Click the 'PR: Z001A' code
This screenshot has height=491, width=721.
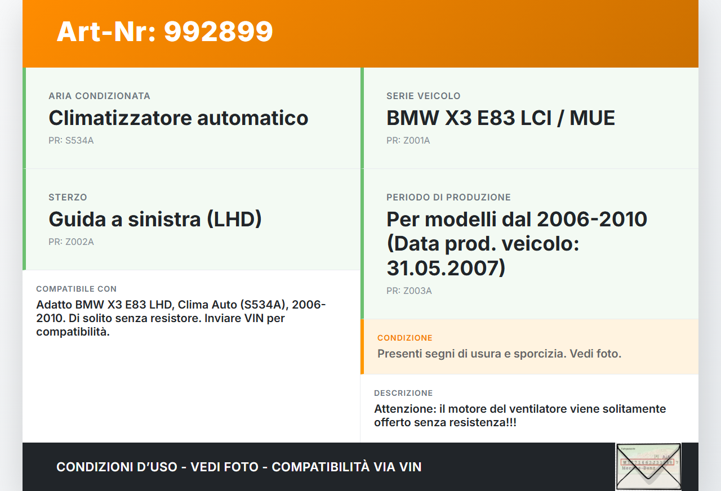[x=408, y=141]
